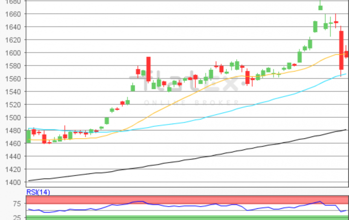The width and height of the screenshot is (349, 220).
Task: Select the tall red candle near the flatex logo
Action: click(148, 69)
